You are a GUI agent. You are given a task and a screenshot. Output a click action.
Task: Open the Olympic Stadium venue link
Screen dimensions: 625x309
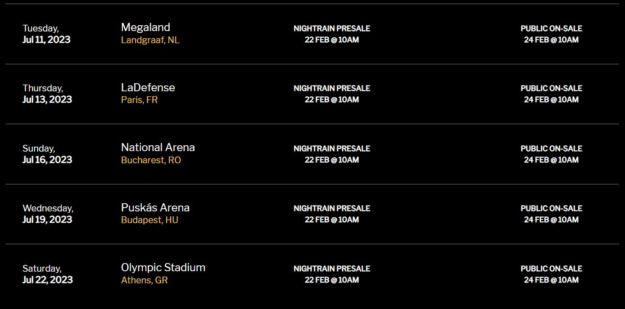(163, 267)
